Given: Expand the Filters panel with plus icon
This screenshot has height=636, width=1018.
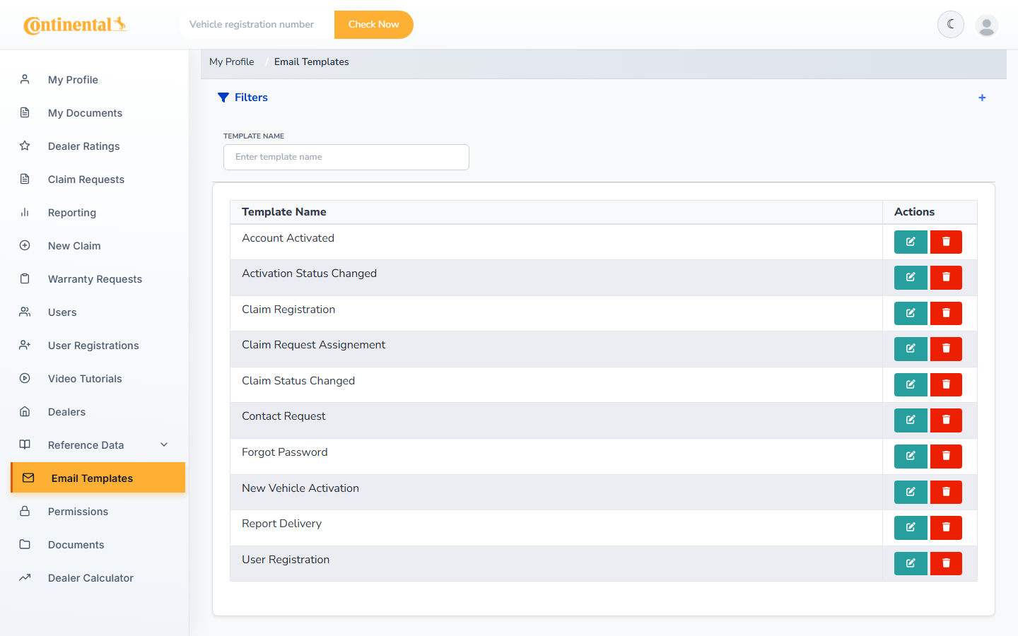Looking at the screenshot, I should (x=982, y=98).
